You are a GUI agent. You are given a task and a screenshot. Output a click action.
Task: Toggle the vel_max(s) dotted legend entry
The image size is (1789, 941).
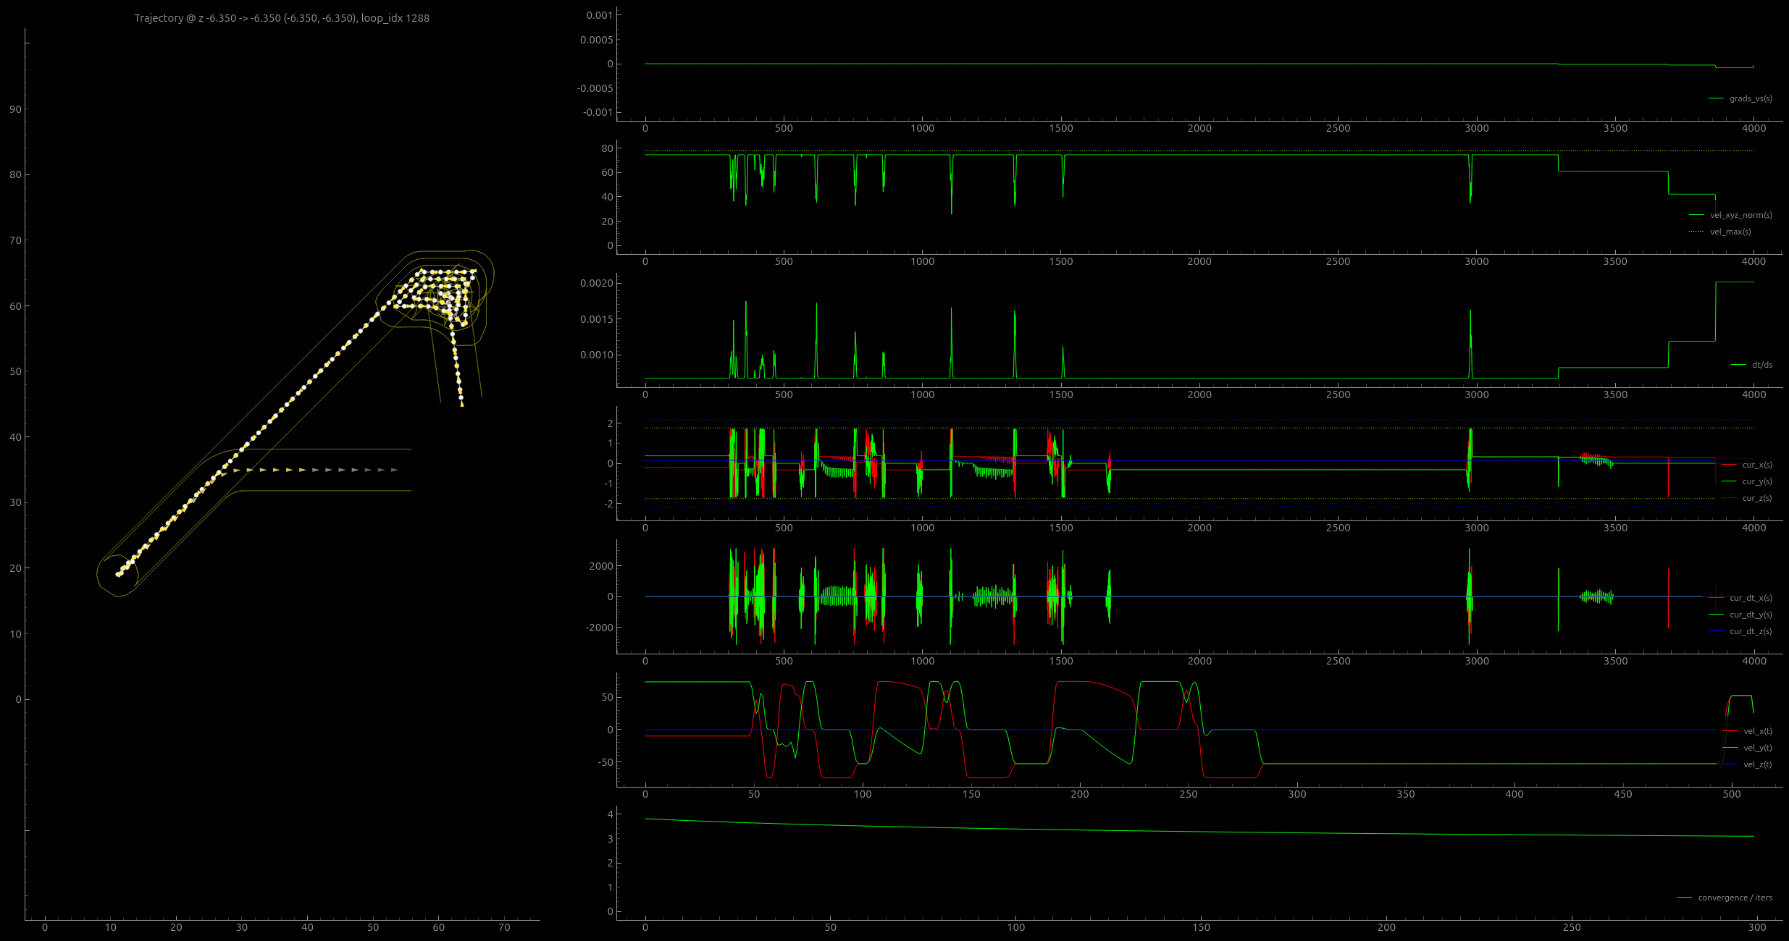pos(1730,232)
